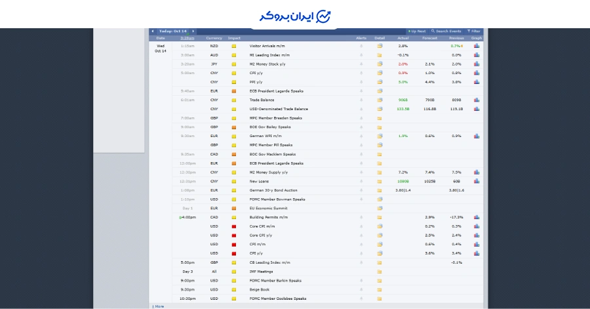Open the graph for German WPI m/m
Viewport: 590px width, 309px height.
coord(477,136)
